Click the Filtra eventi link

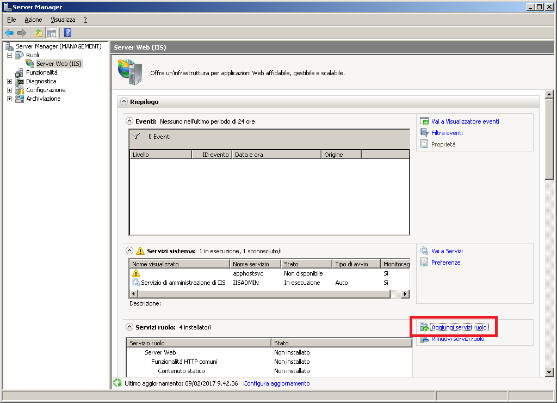447,133
